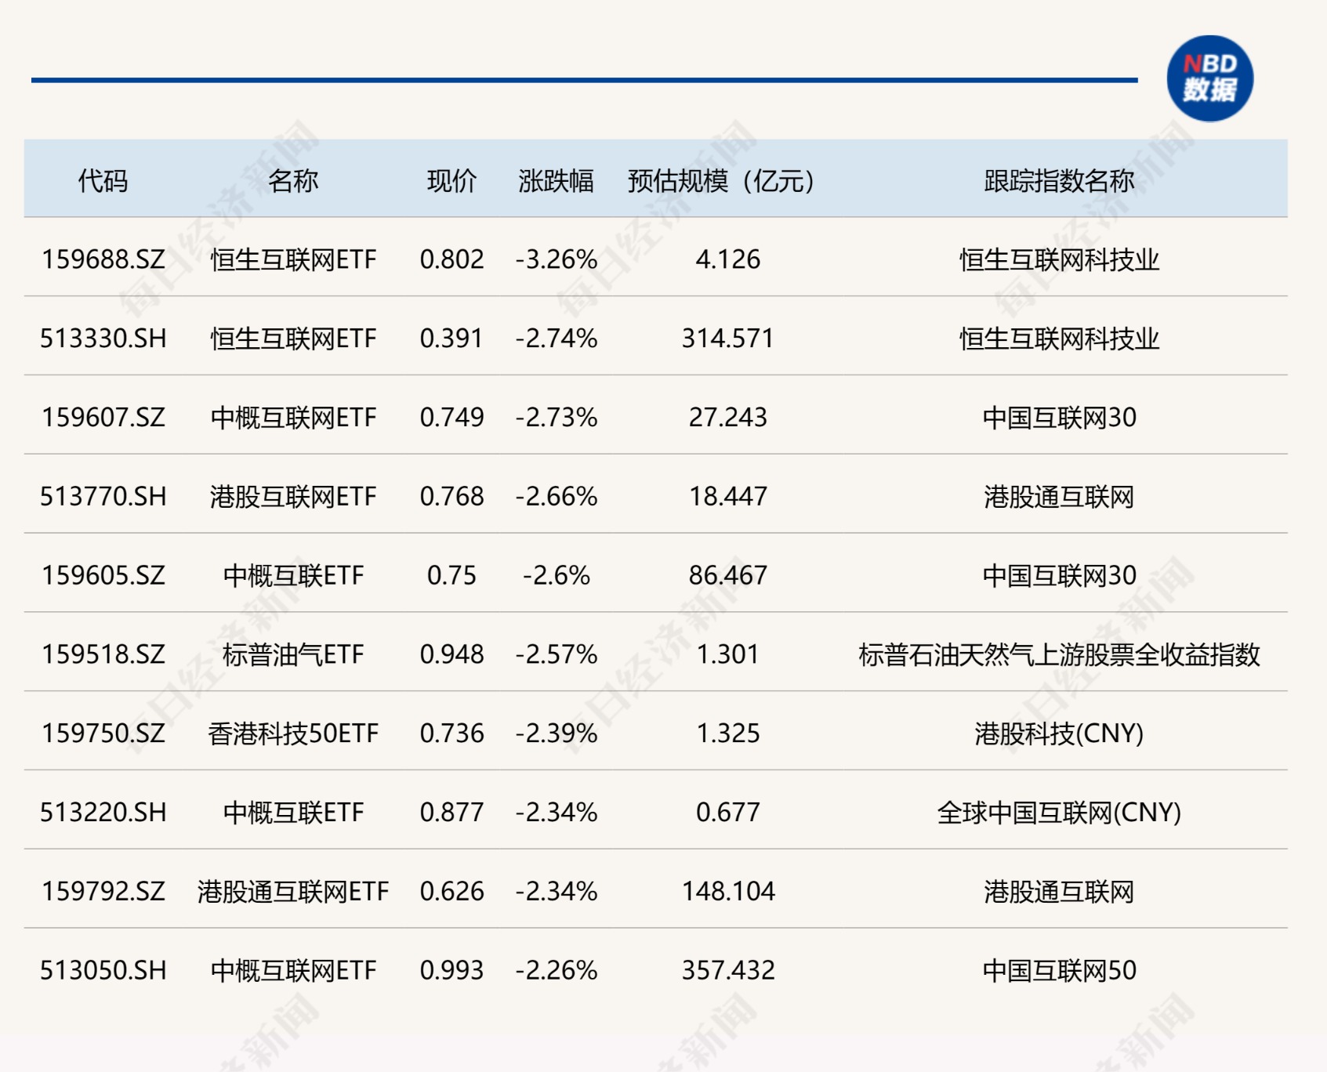Select the code 513050.SH

(103, 970)
